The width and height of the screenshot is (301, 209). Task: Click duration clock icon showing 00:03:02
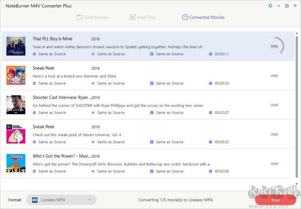pos(210,142)
